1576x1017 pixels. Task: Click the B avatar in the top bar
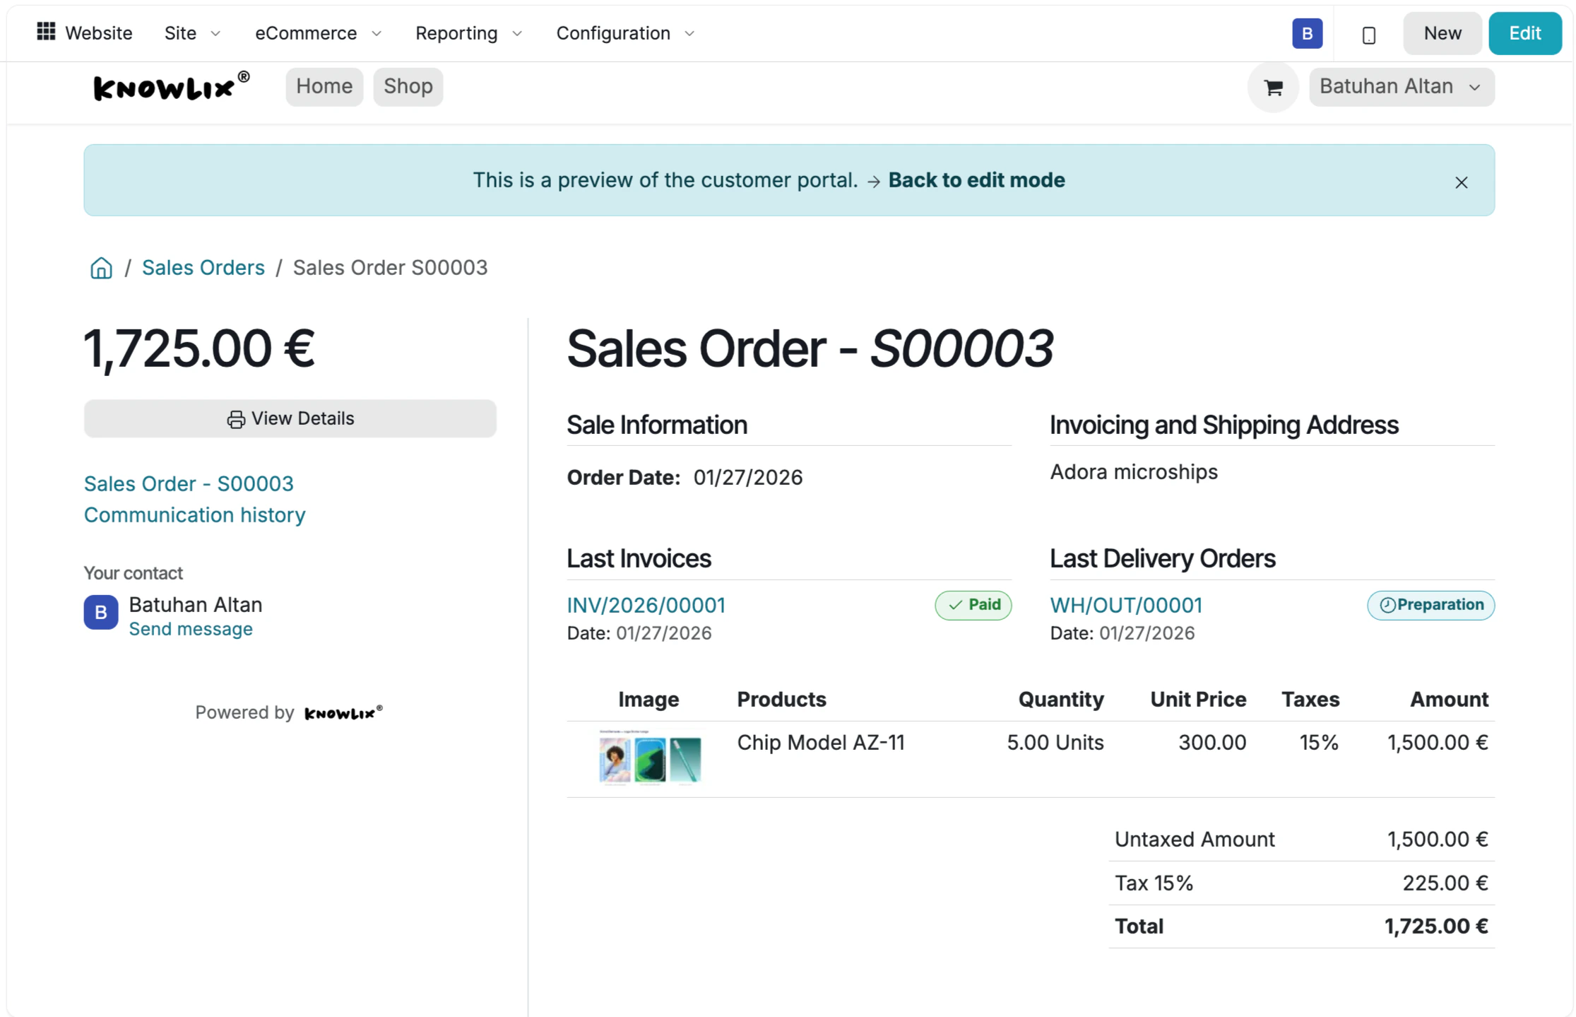point(1307,33)
